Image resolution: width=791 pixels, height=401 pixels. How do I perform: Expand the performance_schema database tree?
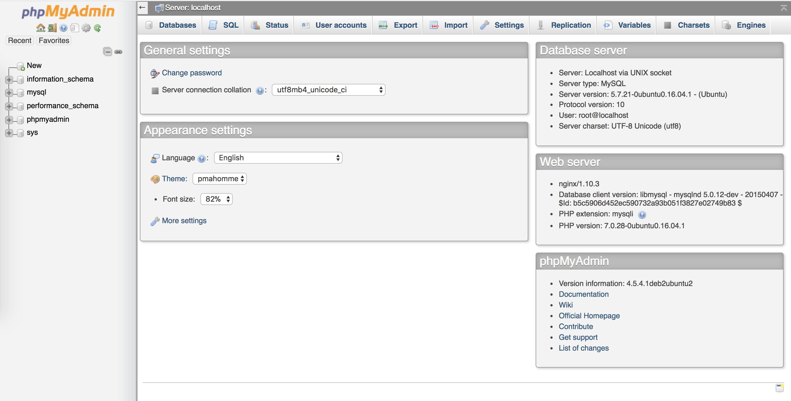coord(9,106)
